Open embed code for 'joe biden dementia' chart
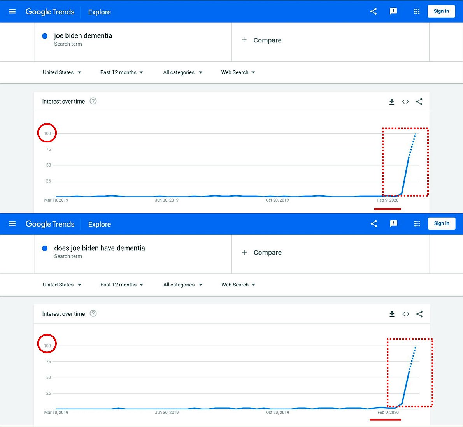 point(405,102)
